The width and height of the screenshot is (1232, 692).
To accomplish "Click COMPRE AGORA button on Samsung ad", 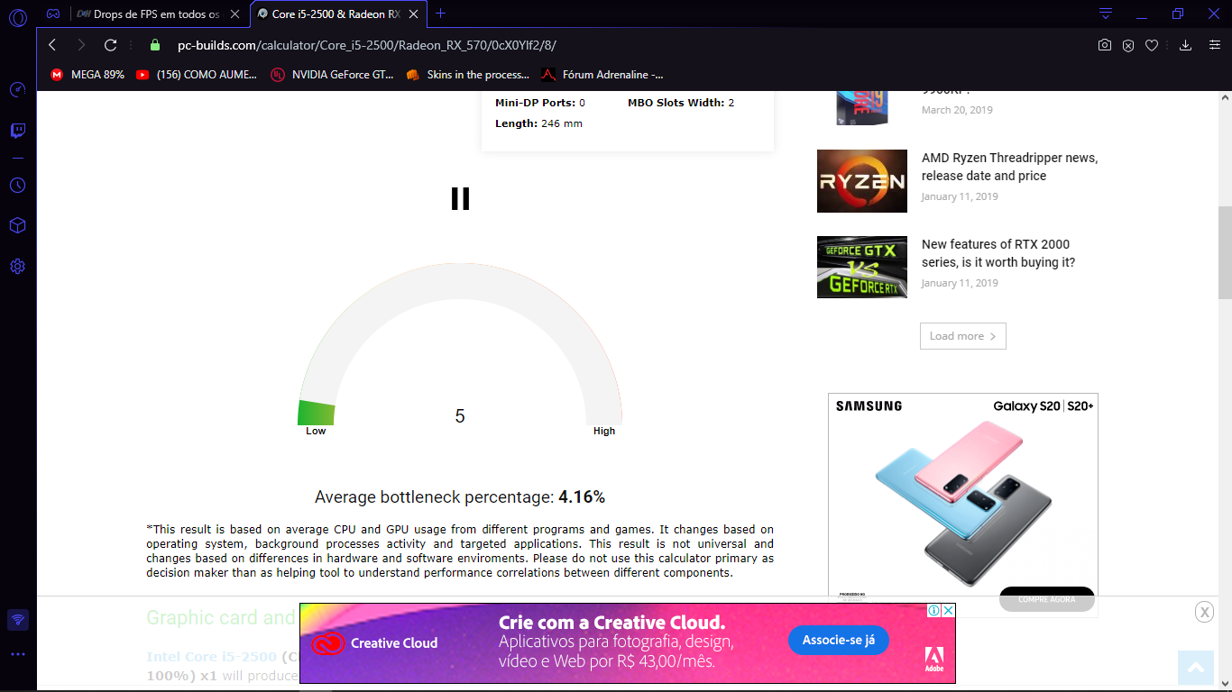I will point(1046,599).
